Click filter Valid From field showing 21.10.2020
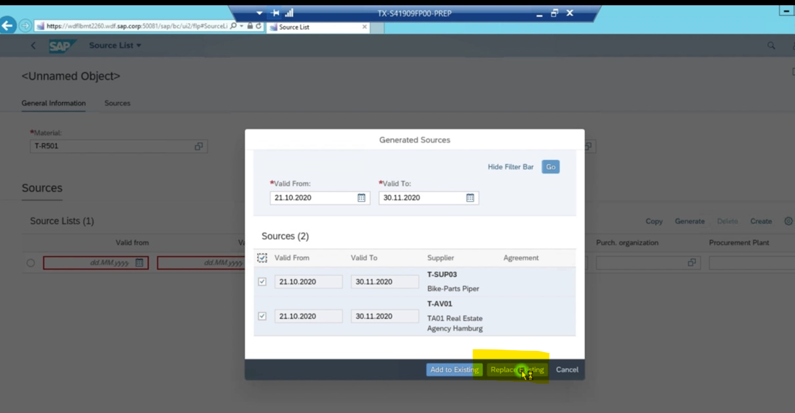Image resolution: width=795 pixels, height=413 pixels. click(320, 197)
